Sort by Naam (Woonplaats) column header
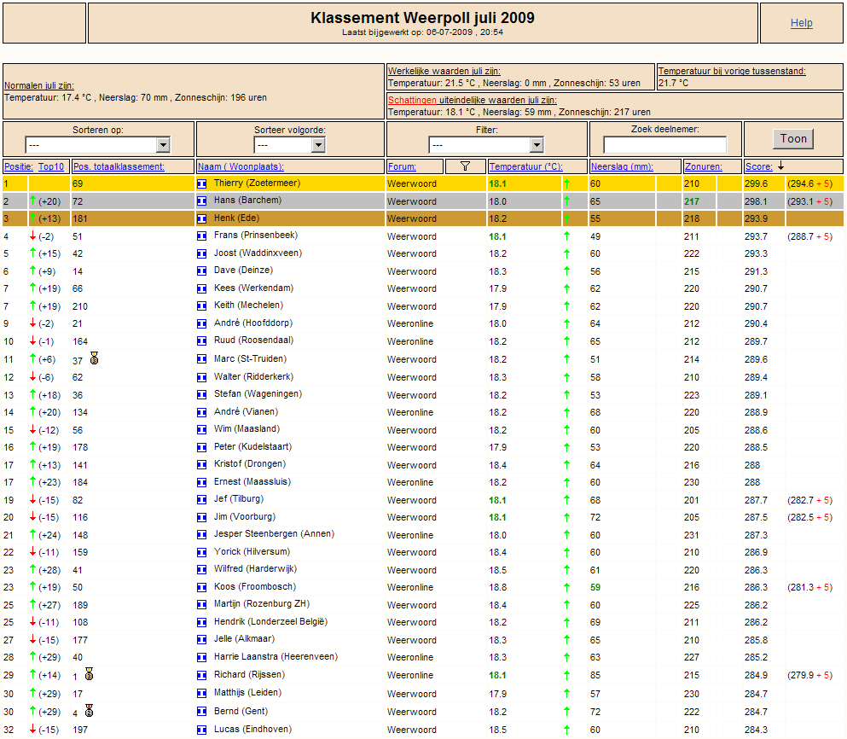This screenshot has width=847, height=739. [241, 166]
